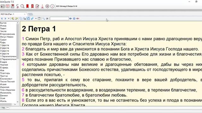This screenshot has width=202, height=113.
Task: Select book Ездра in list
Action: click(x=3, y=62)
